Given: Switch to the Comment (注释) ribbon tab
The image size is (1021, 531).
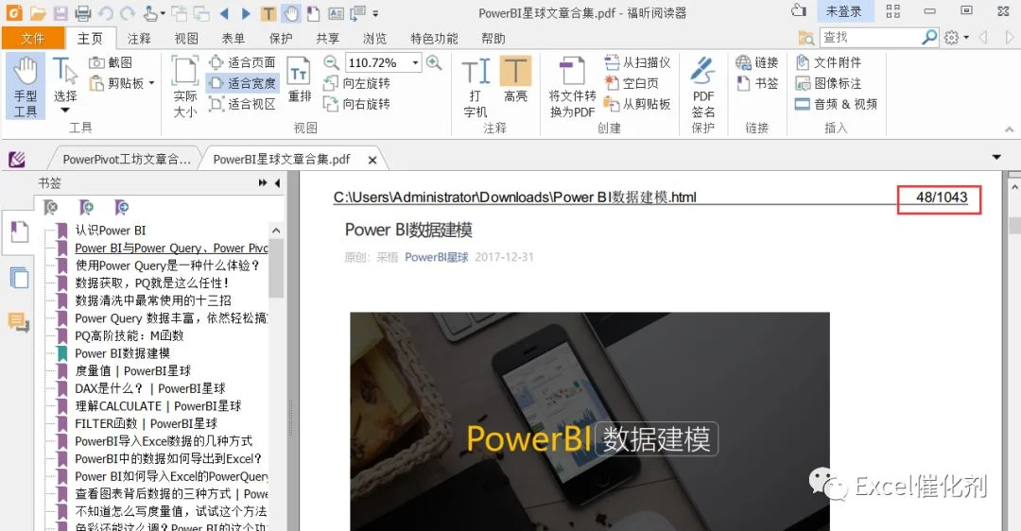Looking at the screenshot, I should pos(139,39).
